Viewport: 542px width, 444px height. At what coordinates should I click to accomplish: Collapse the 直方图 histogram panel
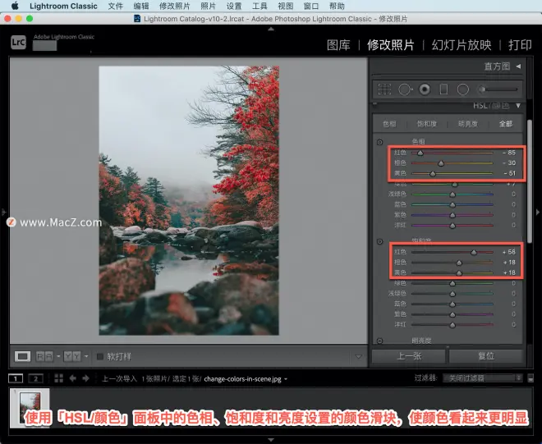518,66
